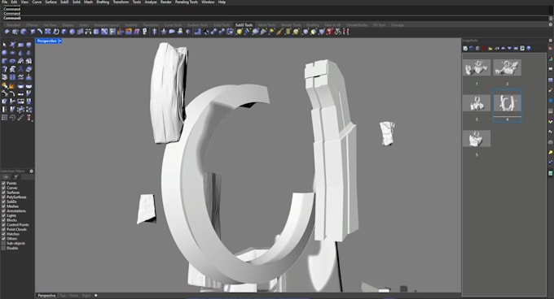Open the File menu
The image size is (554, 299).
pos(5,2)
